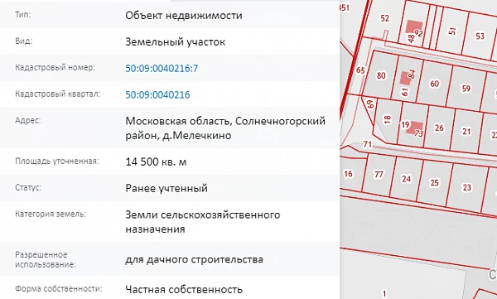497x299 pixels.
Task: Select parcel 51 on the map
Action: coord(452,31)
